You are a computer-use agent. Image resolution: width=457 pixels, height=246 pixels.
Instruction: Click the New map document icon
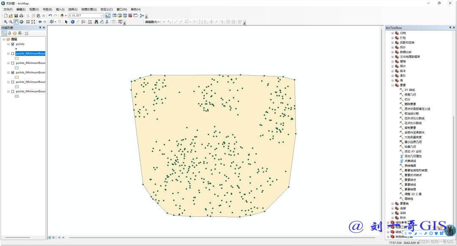(6, 16)
